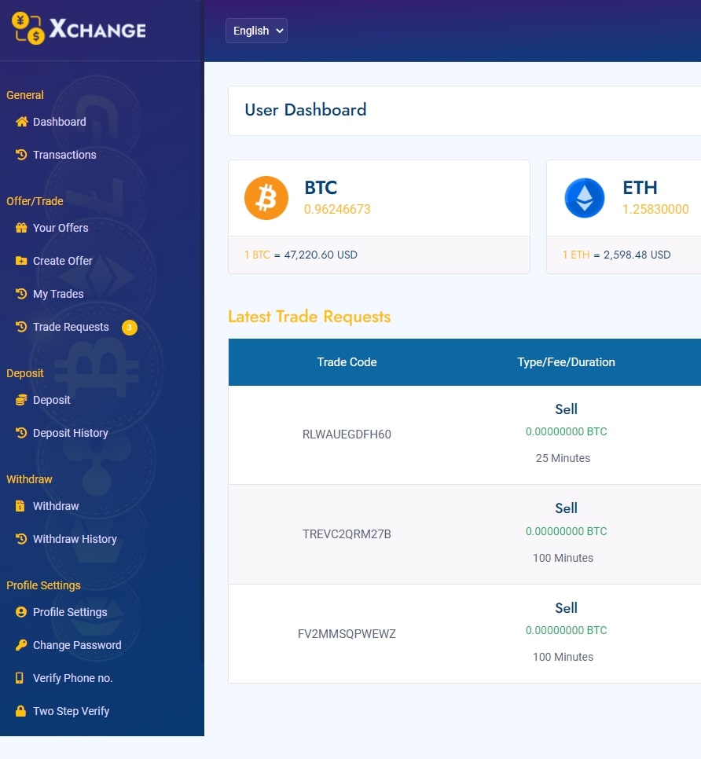Click the My Trades history icon
The height and width of the screenshot is (759, 701).
[x=20, y=293]
